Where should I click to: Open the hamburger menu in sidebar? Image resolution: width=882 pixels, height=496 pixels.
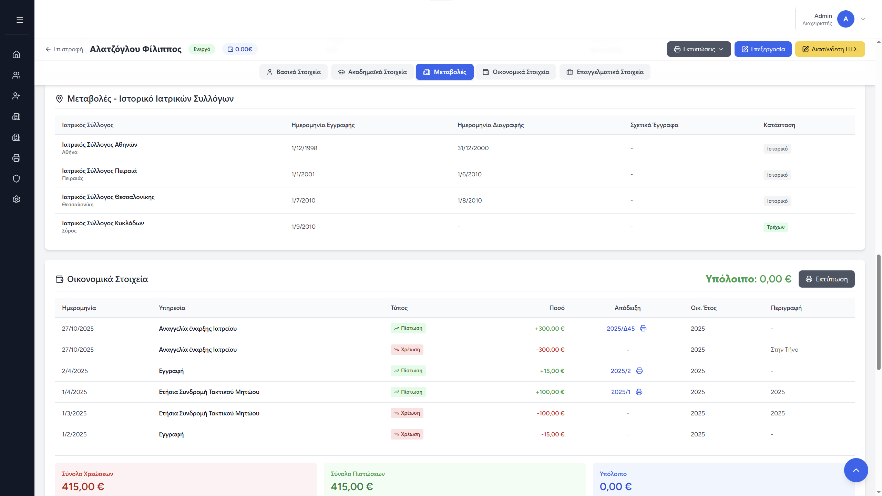point(20,20)
